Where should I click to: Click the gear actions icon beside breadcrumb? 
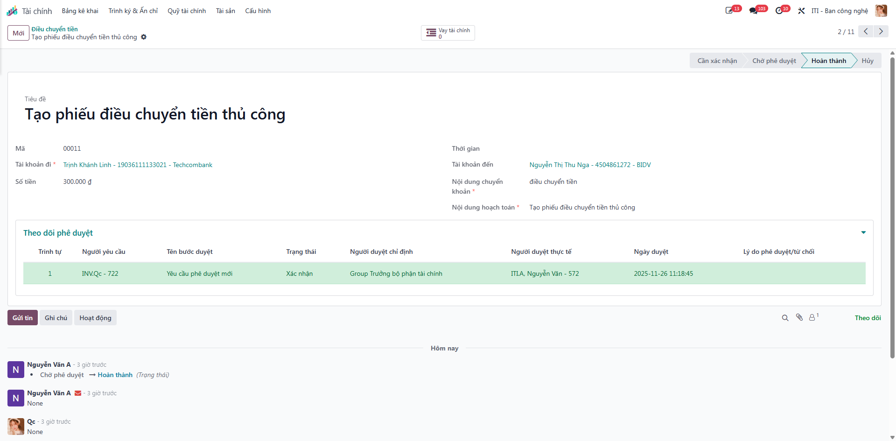click(144, 37)
